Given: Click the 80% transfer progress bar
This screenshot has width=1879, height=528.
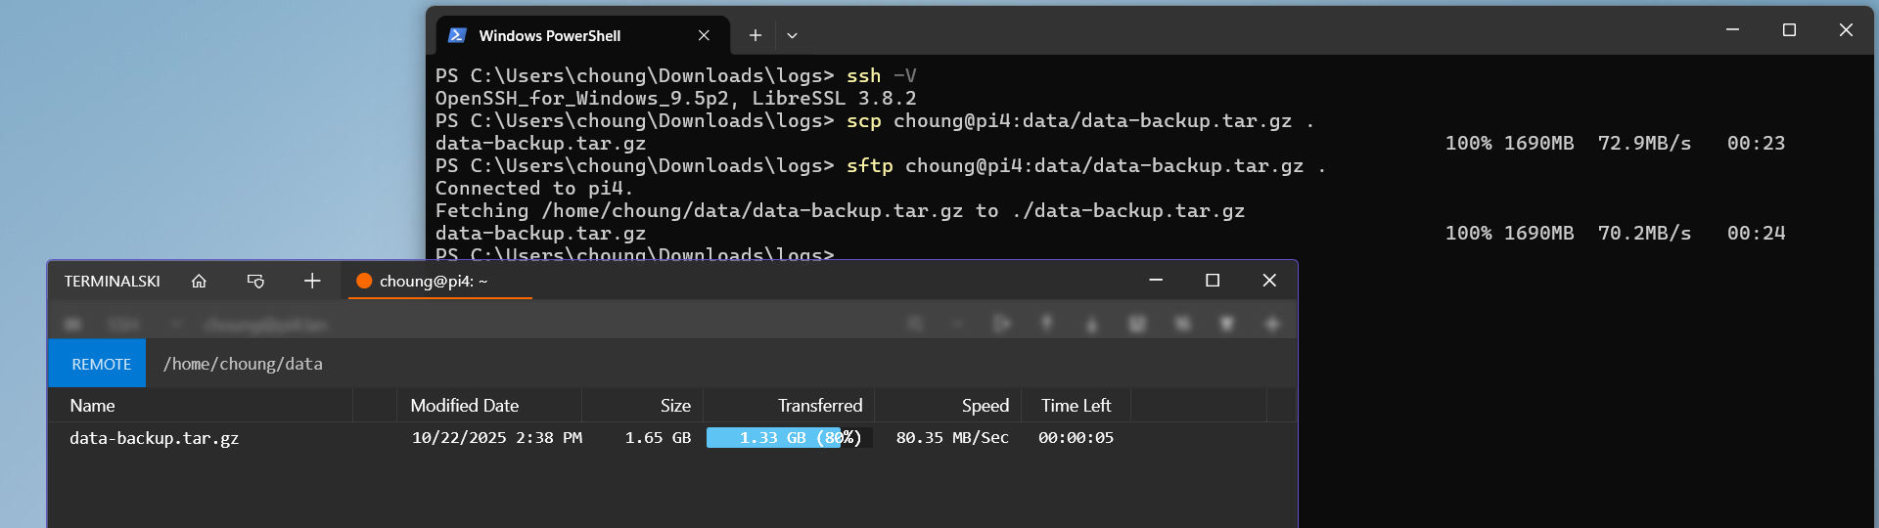Looking at the screenshot, I should coord(789,438).
